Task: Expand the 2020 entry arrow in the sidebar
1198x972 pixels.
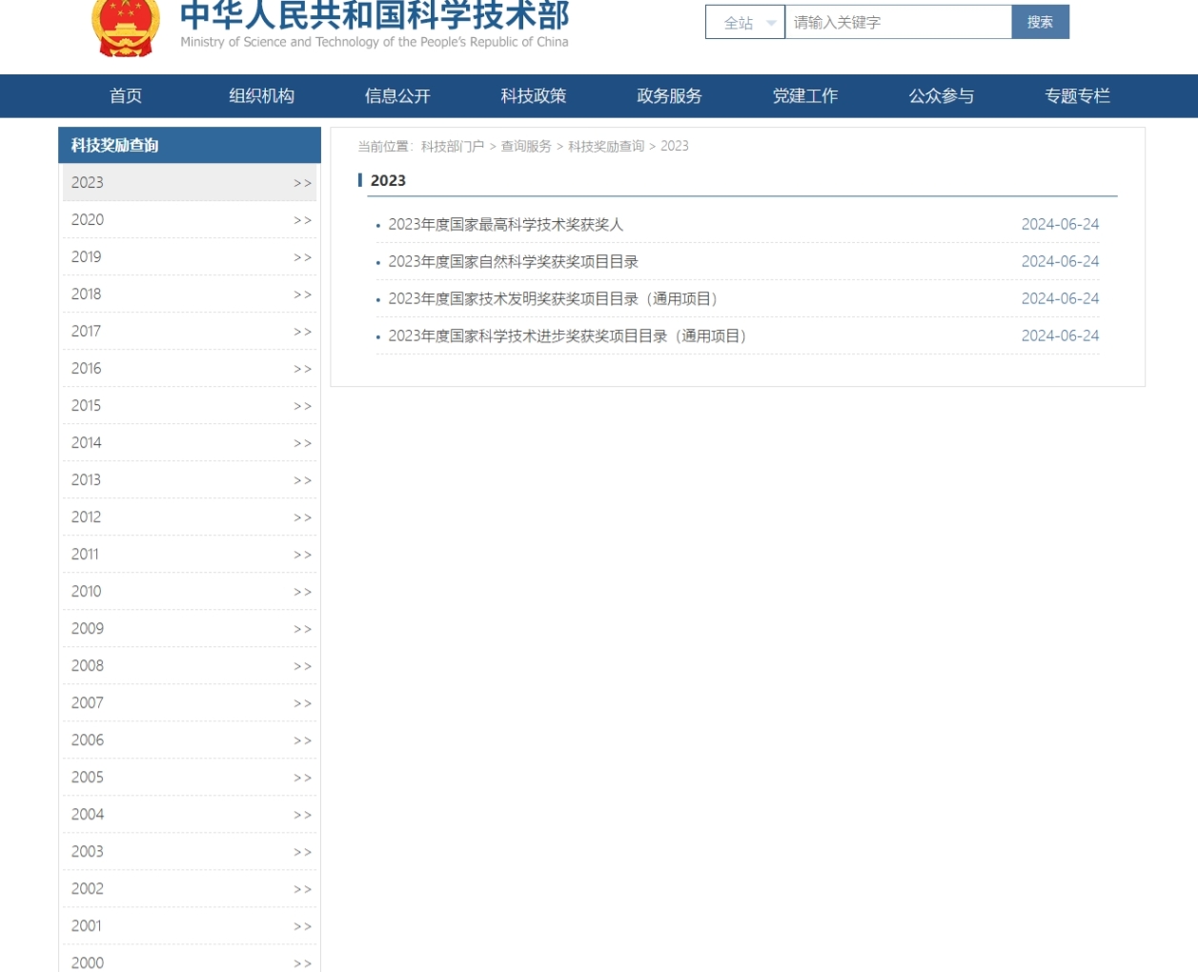Action: point(302,220)
